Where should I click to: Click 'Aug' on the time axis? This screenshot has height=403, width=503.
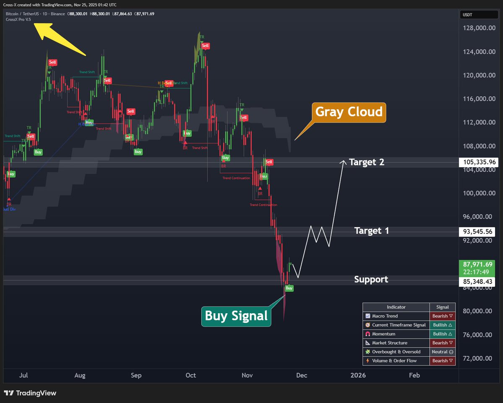coord(80,375)
